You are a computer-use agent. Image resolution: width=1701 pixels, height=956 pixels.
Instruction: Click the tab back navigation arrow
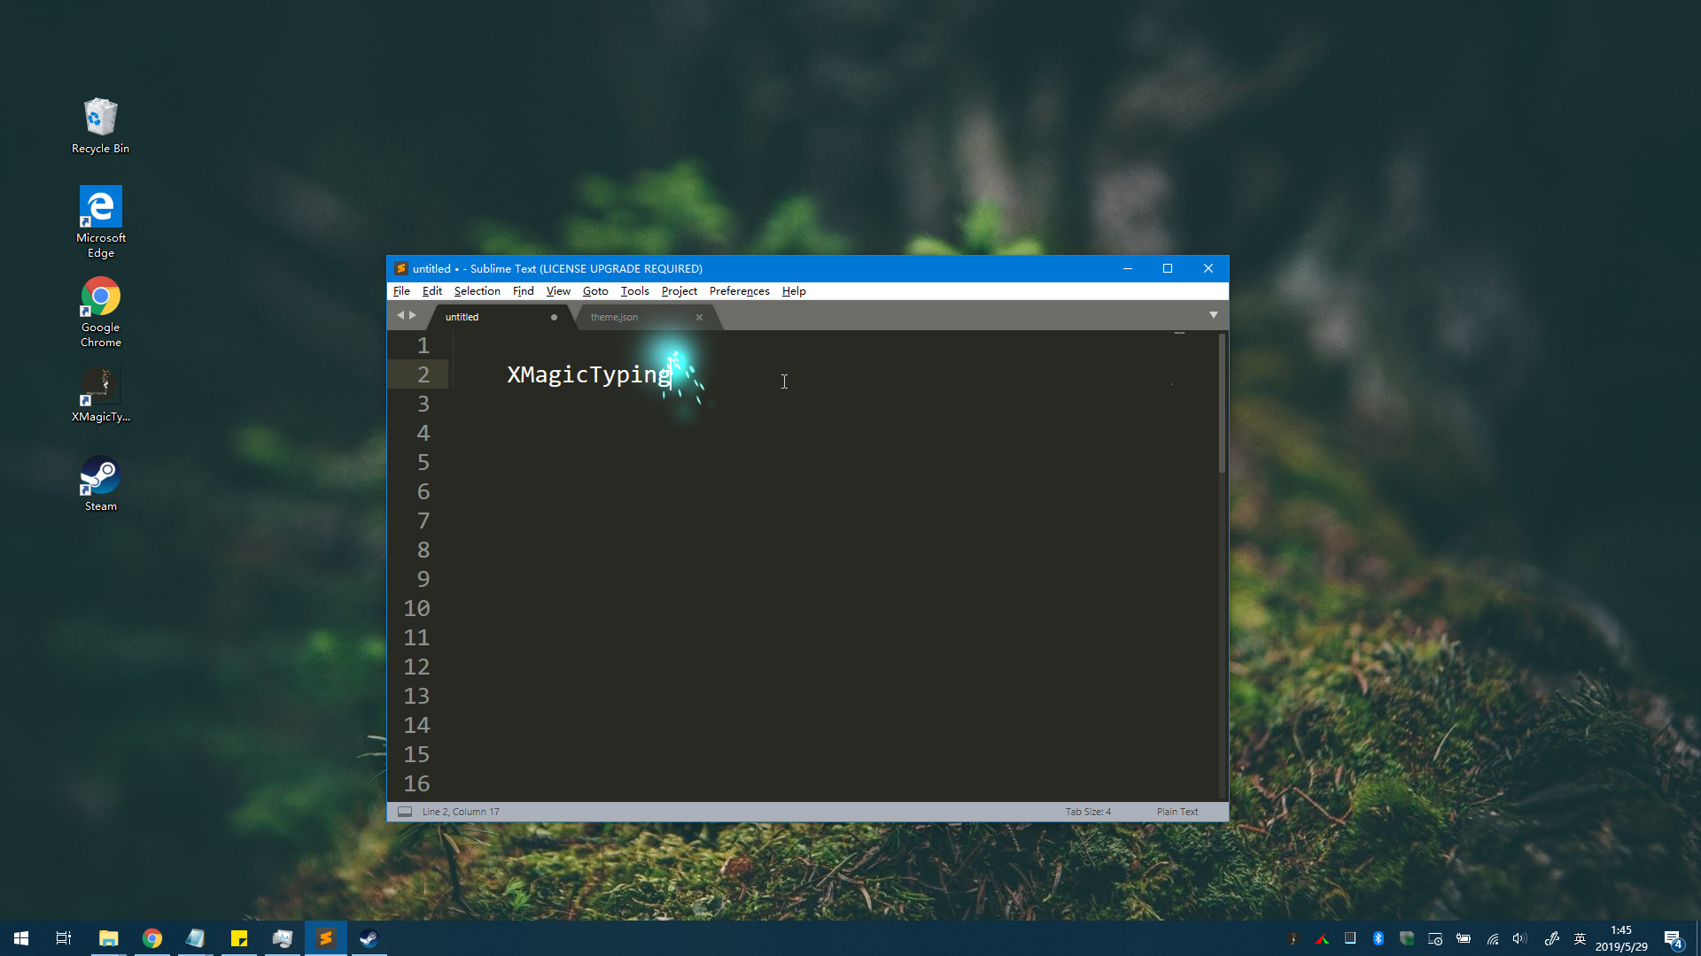point(400,315)
